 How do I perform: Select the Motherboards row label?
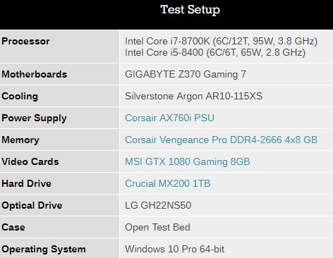[x=35, y=74]
